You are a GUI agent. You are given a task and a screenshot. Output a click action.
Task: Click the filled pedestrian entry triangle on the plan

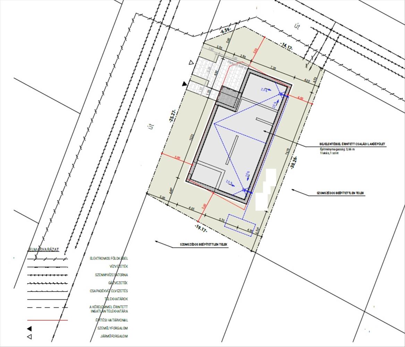(185, 84)
